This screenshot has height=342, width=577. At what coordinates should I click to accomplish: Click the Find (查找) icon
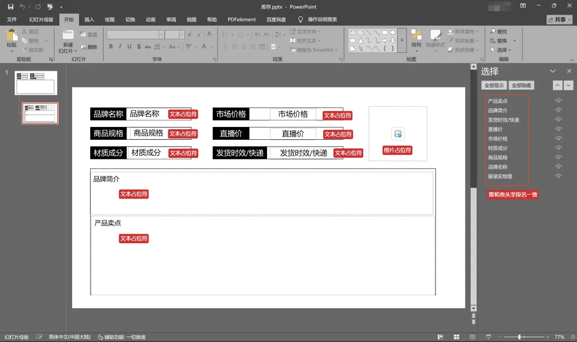click(x=498, y=31)
